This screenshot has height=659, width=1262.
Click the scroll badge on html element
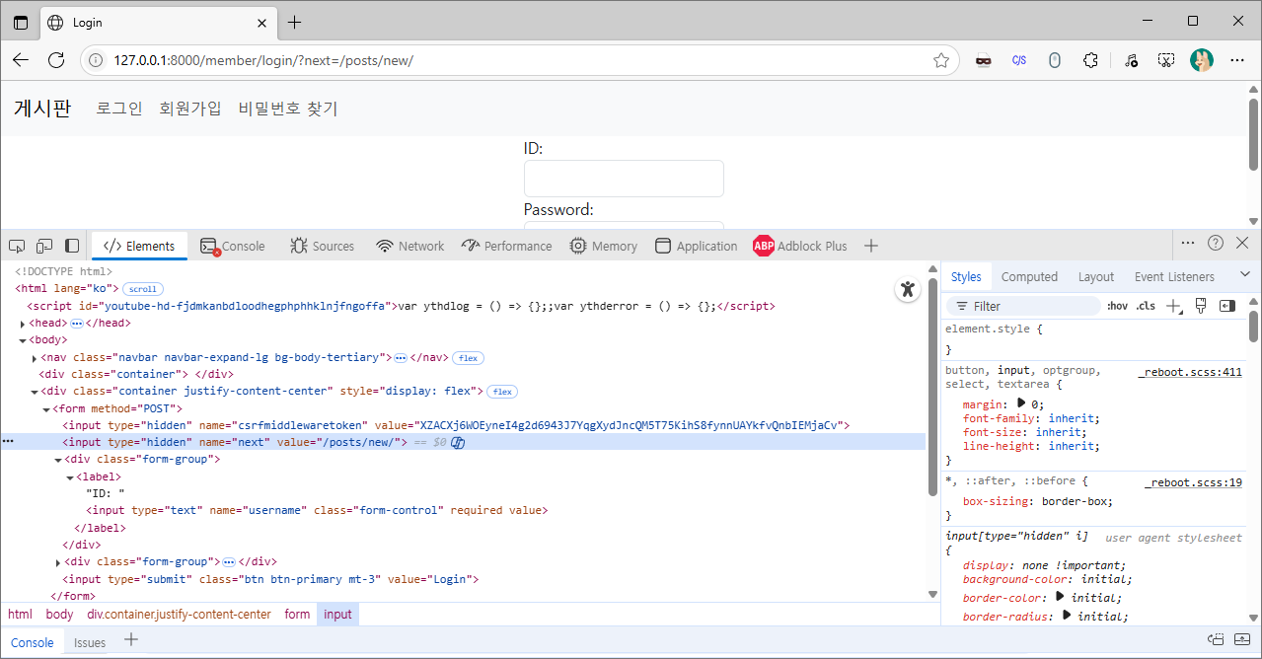coord(143,289)
